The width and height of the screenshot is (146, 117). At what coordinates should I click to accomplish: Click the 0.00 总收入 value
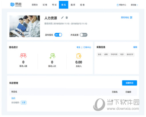[x=79, y=62]
